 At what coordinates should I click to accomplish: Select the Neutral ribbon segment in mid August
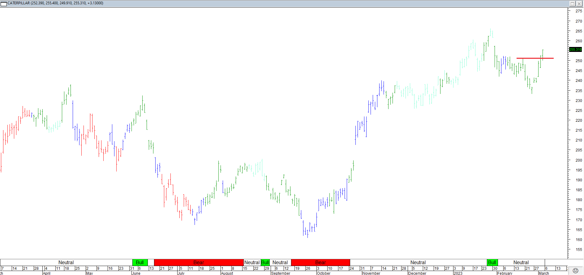point(252,262)
